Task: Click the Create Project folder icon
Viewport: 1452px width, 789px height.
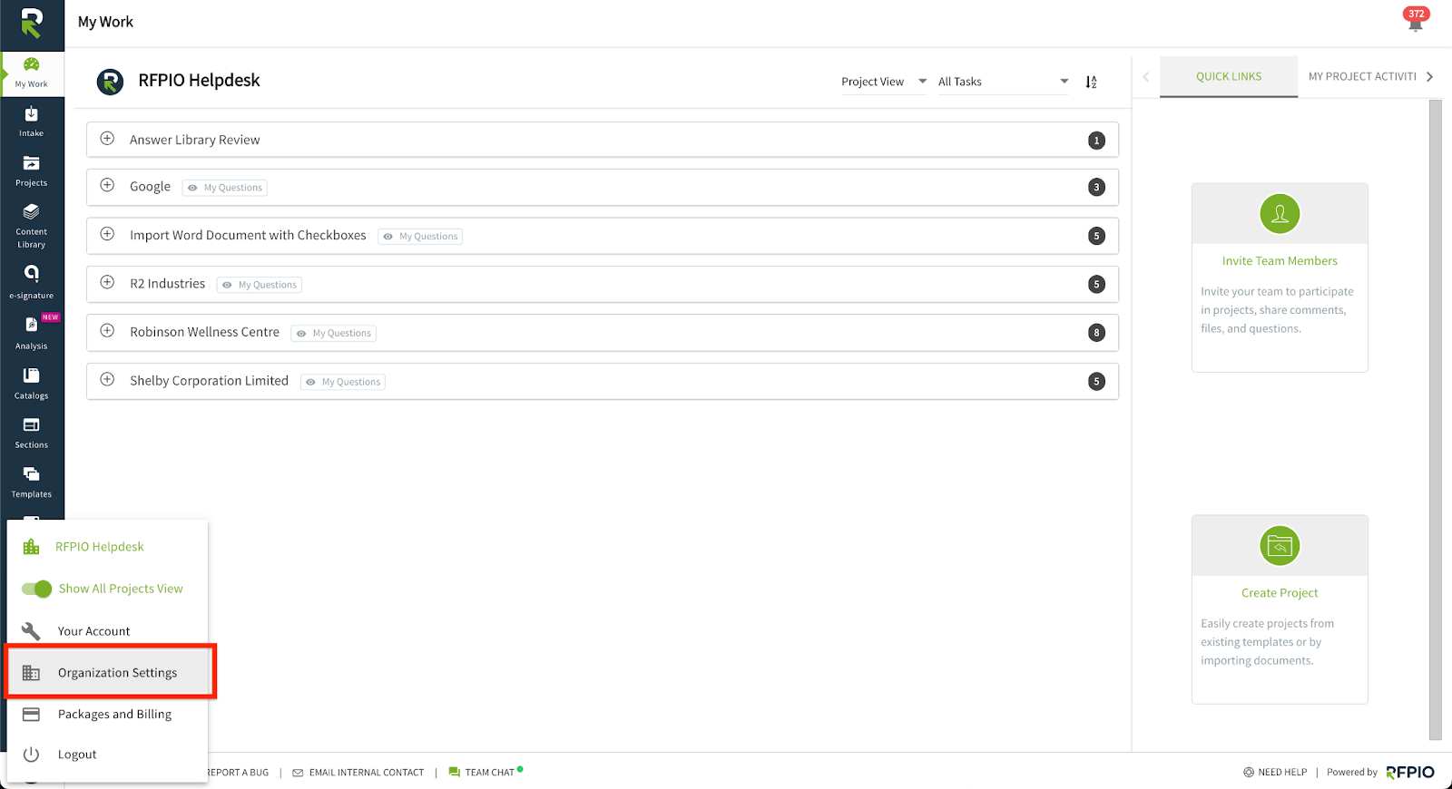Action: point(1280,546)
